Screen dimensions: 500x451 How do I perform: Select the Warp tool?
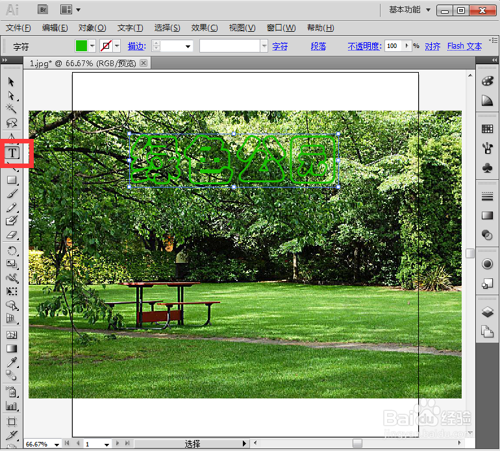pyautogui.click(x=12, y=278)
